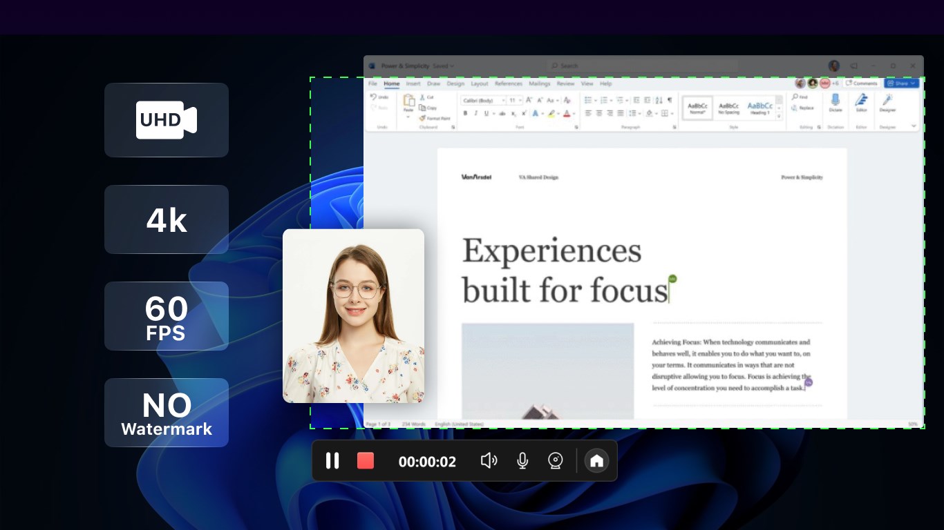Mute the system speaker audio
Viewport: 944px width, 530px height.
coord(489,461)
